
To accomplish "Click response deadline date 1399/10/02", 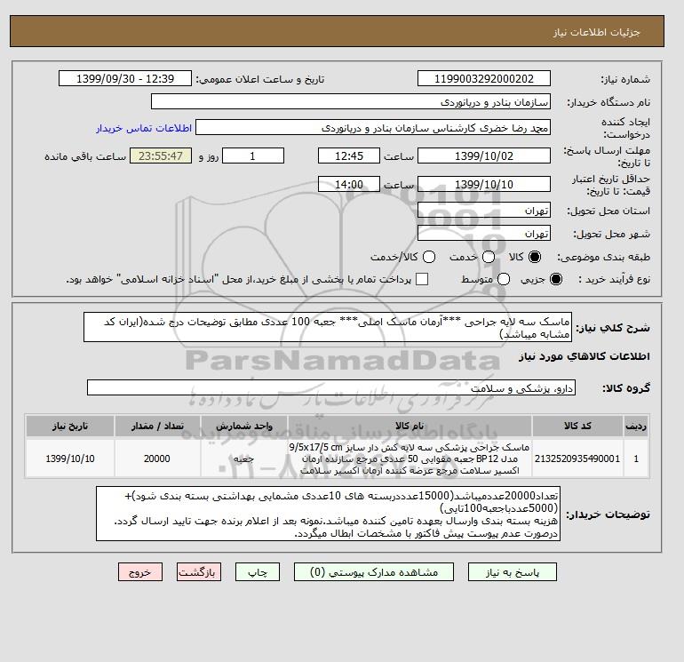I will (x=484, y=156).
